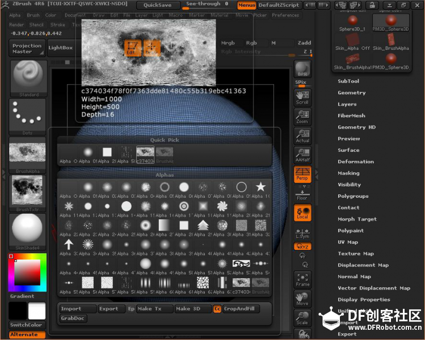The image size is (425, 340).
Task: Toggle XYZ rotation mode
Action: [302, 246]
